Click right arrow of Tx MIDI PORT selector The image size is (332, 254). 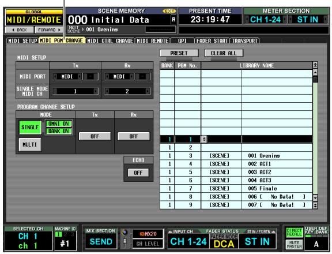tap(80, 76)
